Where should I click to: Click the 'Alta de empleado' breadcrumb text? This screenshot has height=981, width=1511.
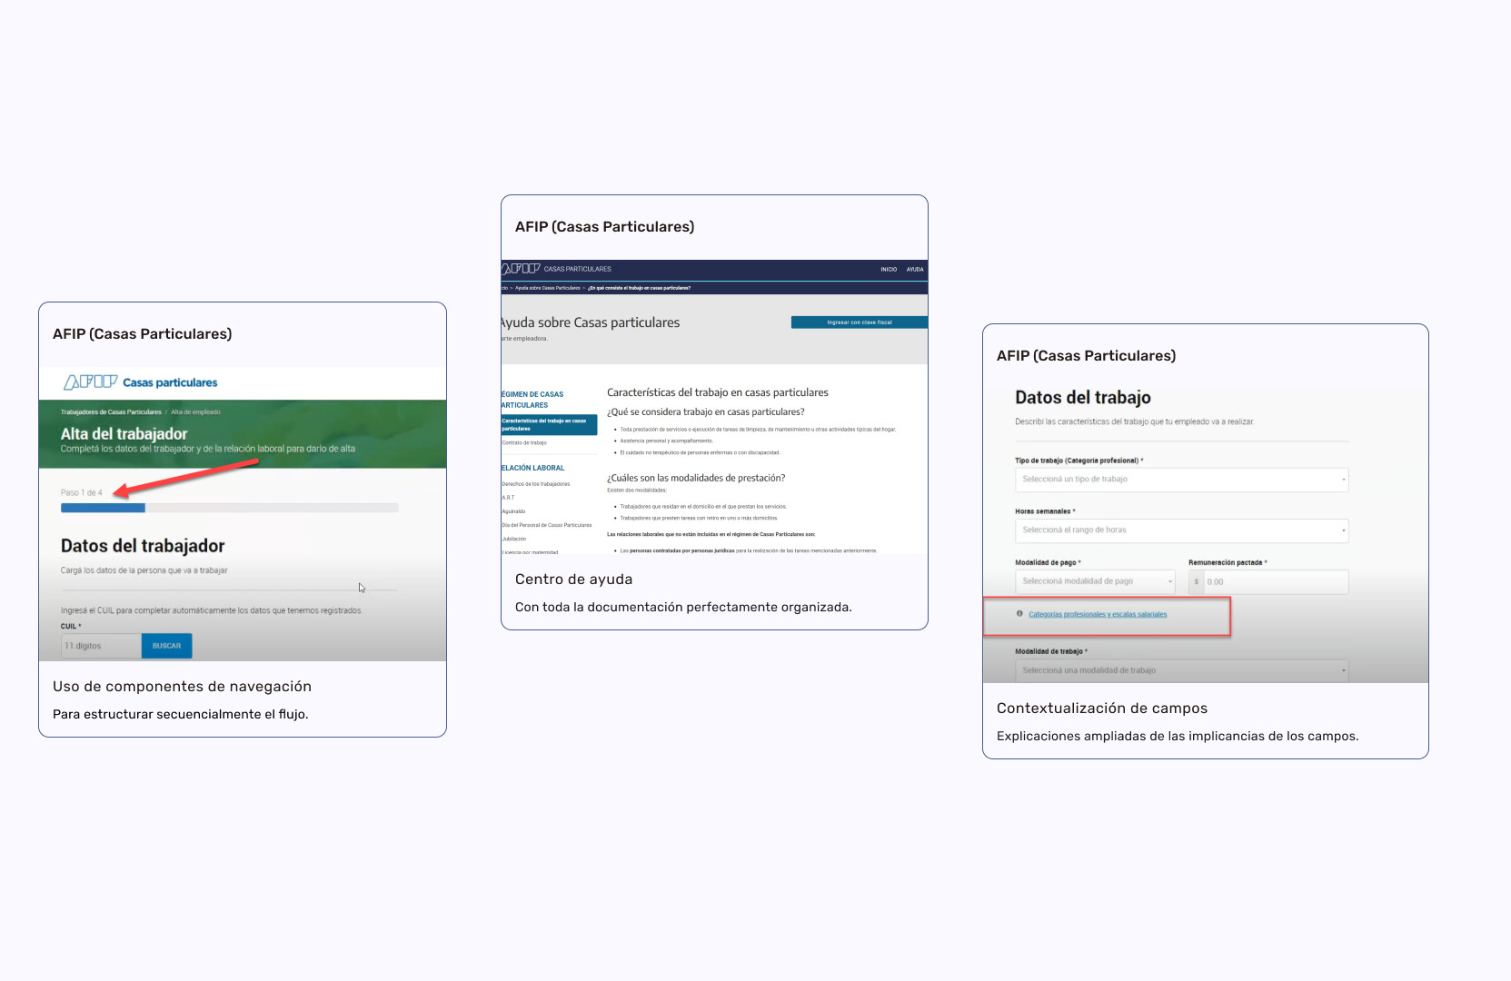coord(195,412)
